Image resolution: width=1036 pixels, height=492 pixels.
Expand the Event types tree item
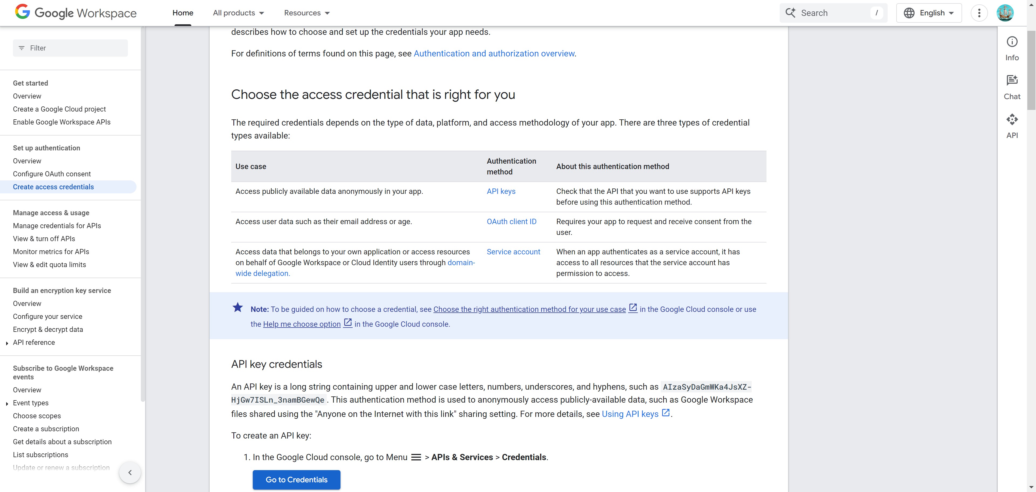(7, 403)
